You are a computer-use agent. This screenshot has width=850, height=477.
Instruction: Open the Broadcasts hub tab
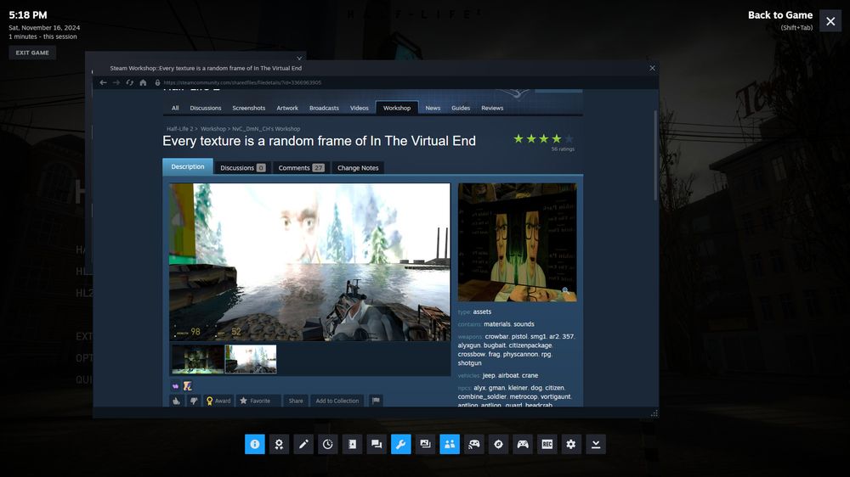pos(324,108)
